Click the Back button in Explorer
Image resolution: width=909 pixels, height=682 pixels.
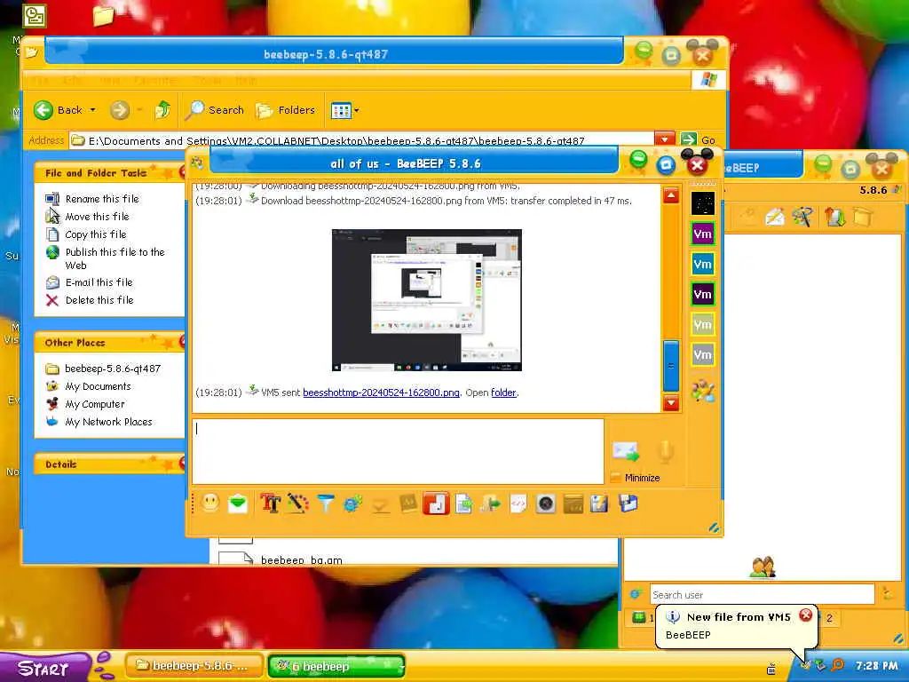pyautogui.click(x=58, y=109)
